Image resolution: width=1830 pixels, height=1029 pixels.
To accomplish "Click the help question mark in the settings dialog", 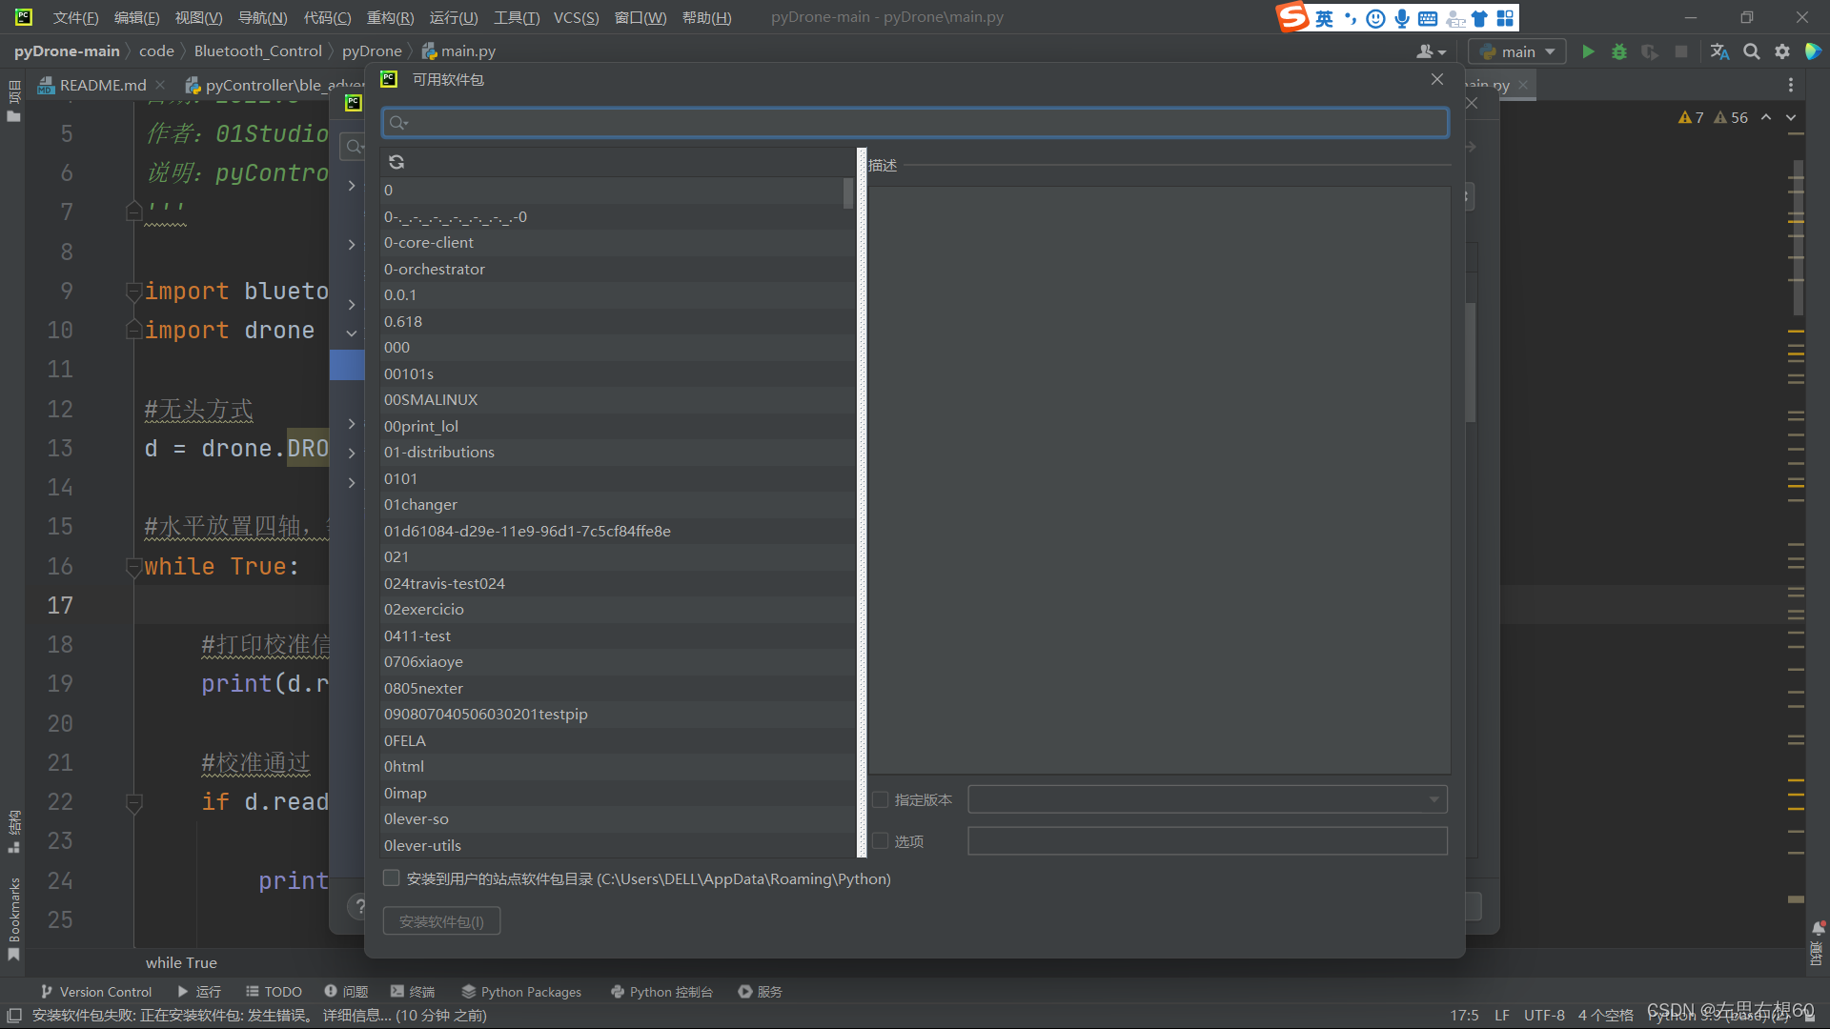I will click(358, 906).
